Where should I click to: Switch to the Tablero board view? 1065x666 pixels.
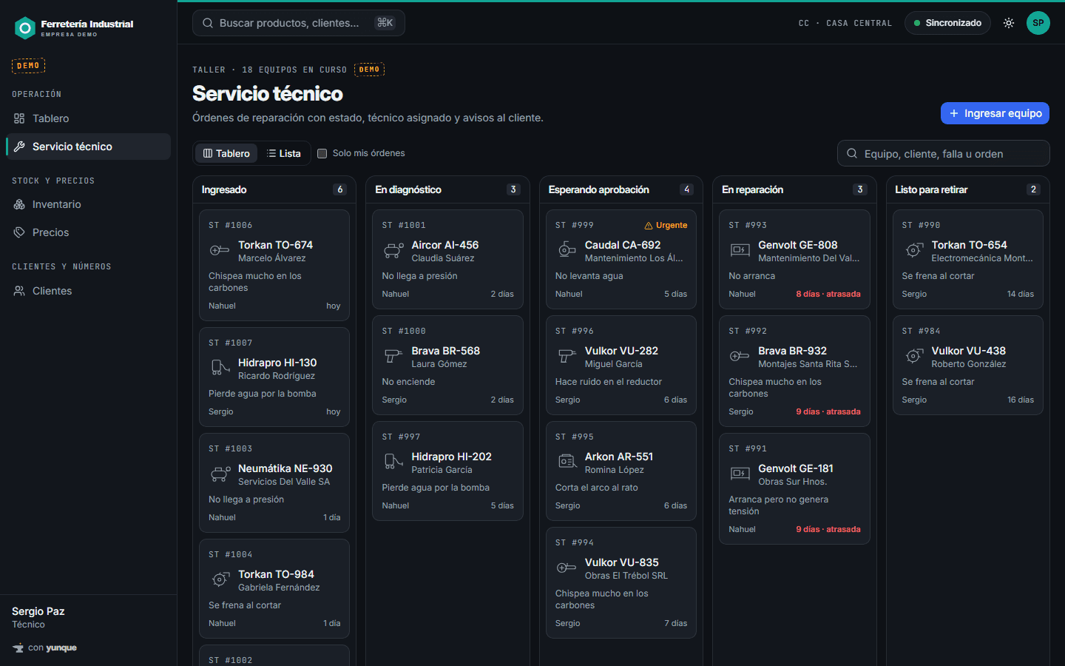(x=226, y=153)
